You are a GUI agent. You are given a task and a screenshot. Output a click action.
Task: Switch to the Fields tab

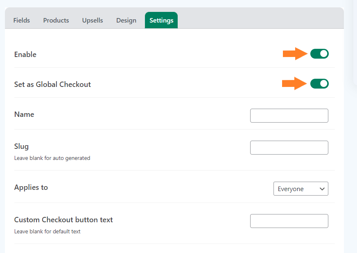point(22,21)
